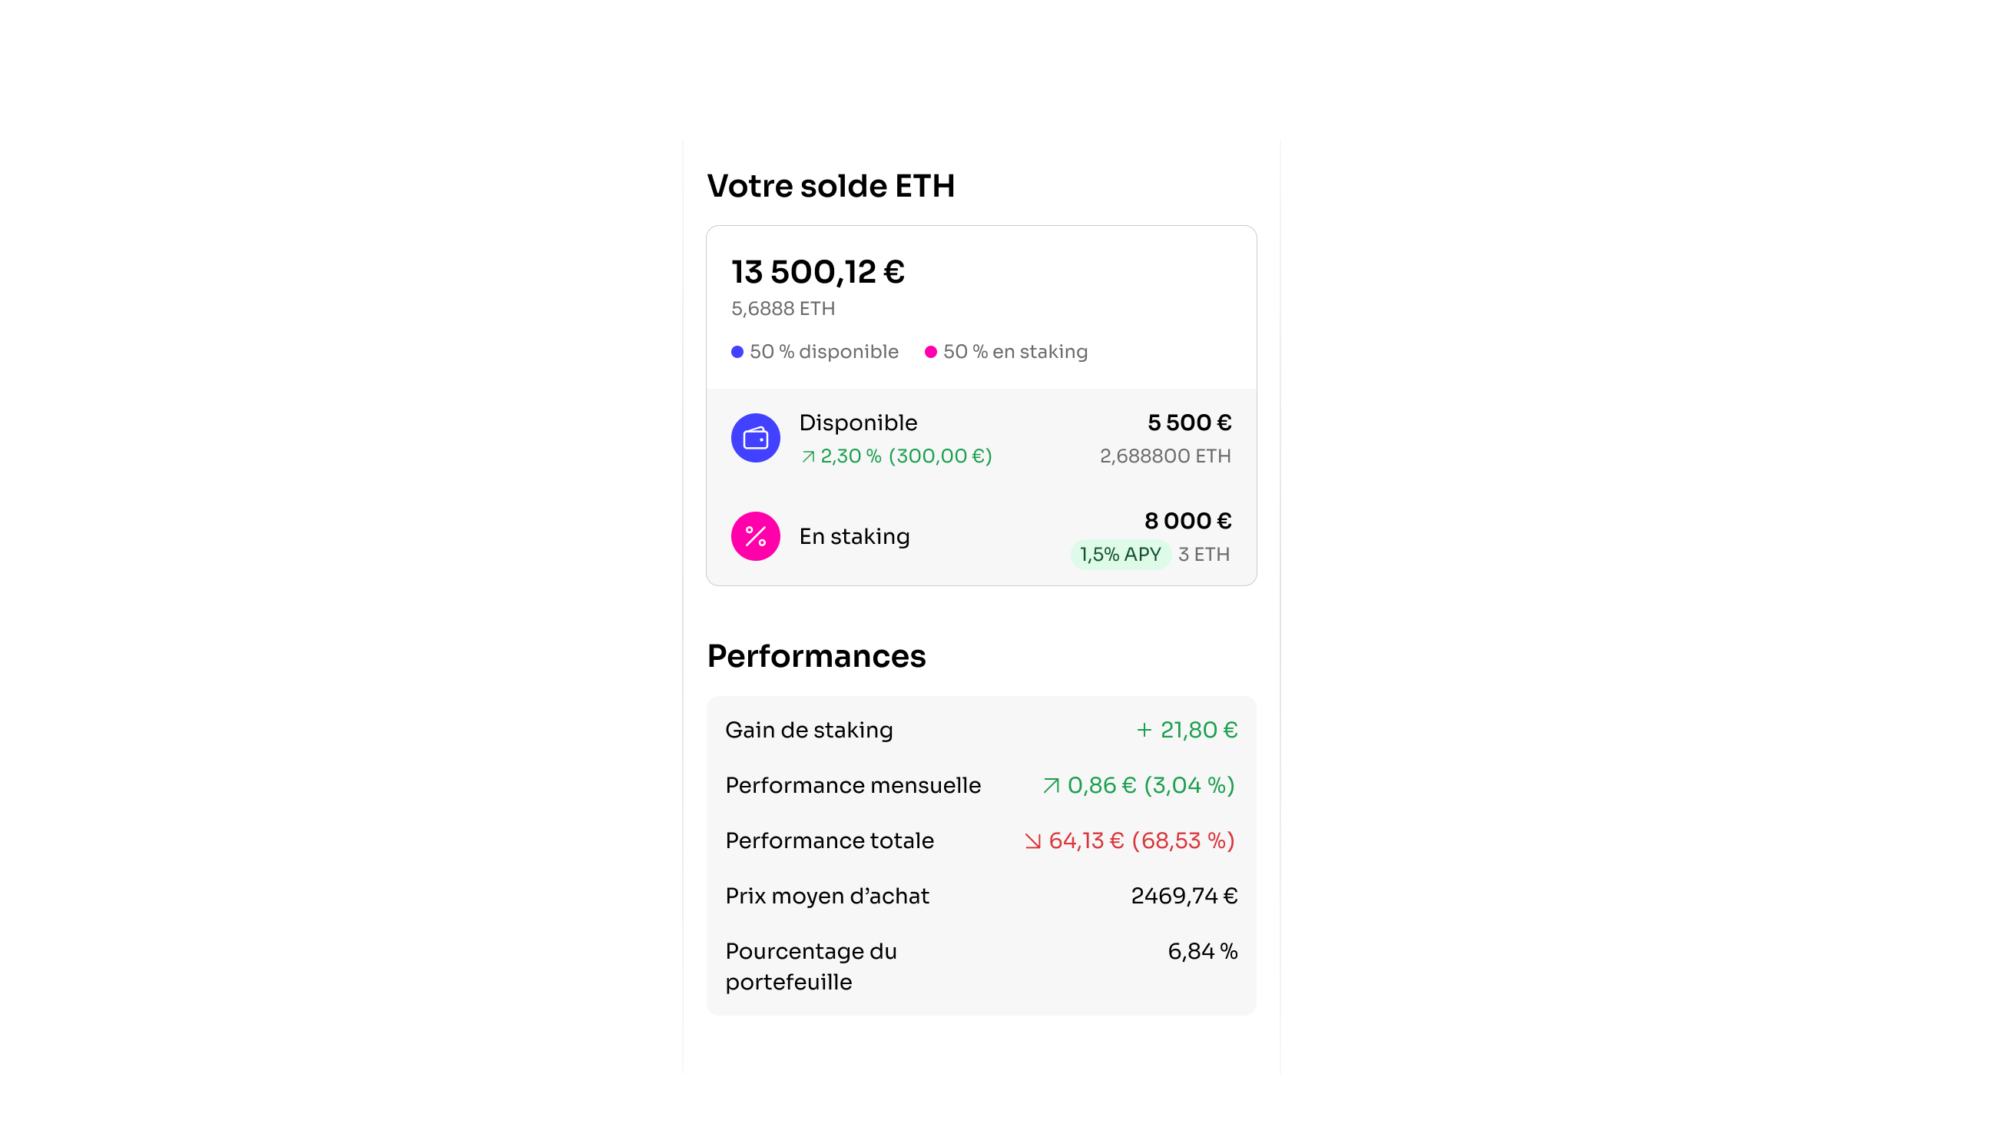
Task: Click the blue dot for 50 % disponible
Action: click(x=737, y=352)
